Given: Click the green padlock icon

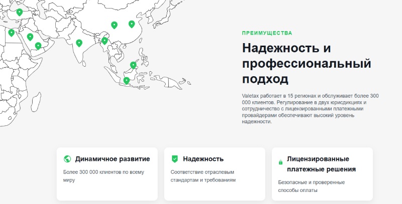Looking at the screenshot, I should tap(281, 162).
